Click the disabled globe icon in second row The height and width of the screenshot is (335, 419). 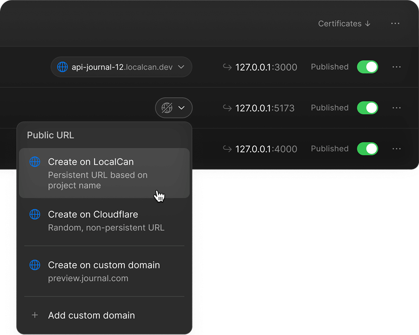click(x=167, y=108)
